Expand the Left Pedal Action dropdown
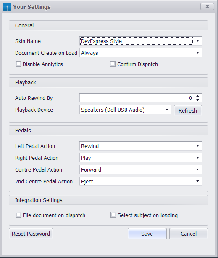 (x=197, y=146)
